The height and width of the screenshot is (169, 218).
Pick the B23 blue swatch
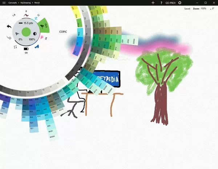point(33,124)
